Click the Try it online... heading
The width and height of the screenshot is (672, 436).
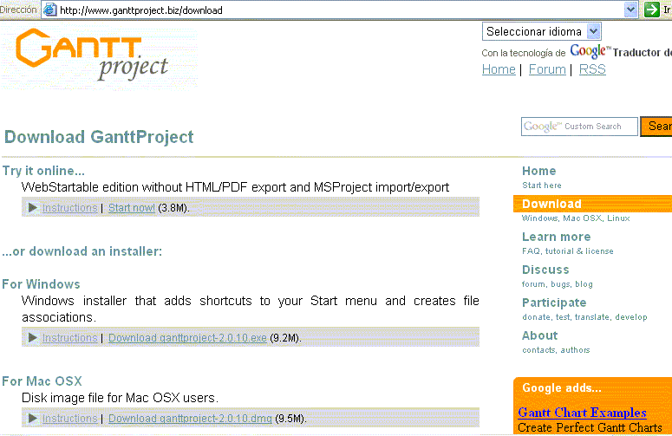(x=43, y=171)
